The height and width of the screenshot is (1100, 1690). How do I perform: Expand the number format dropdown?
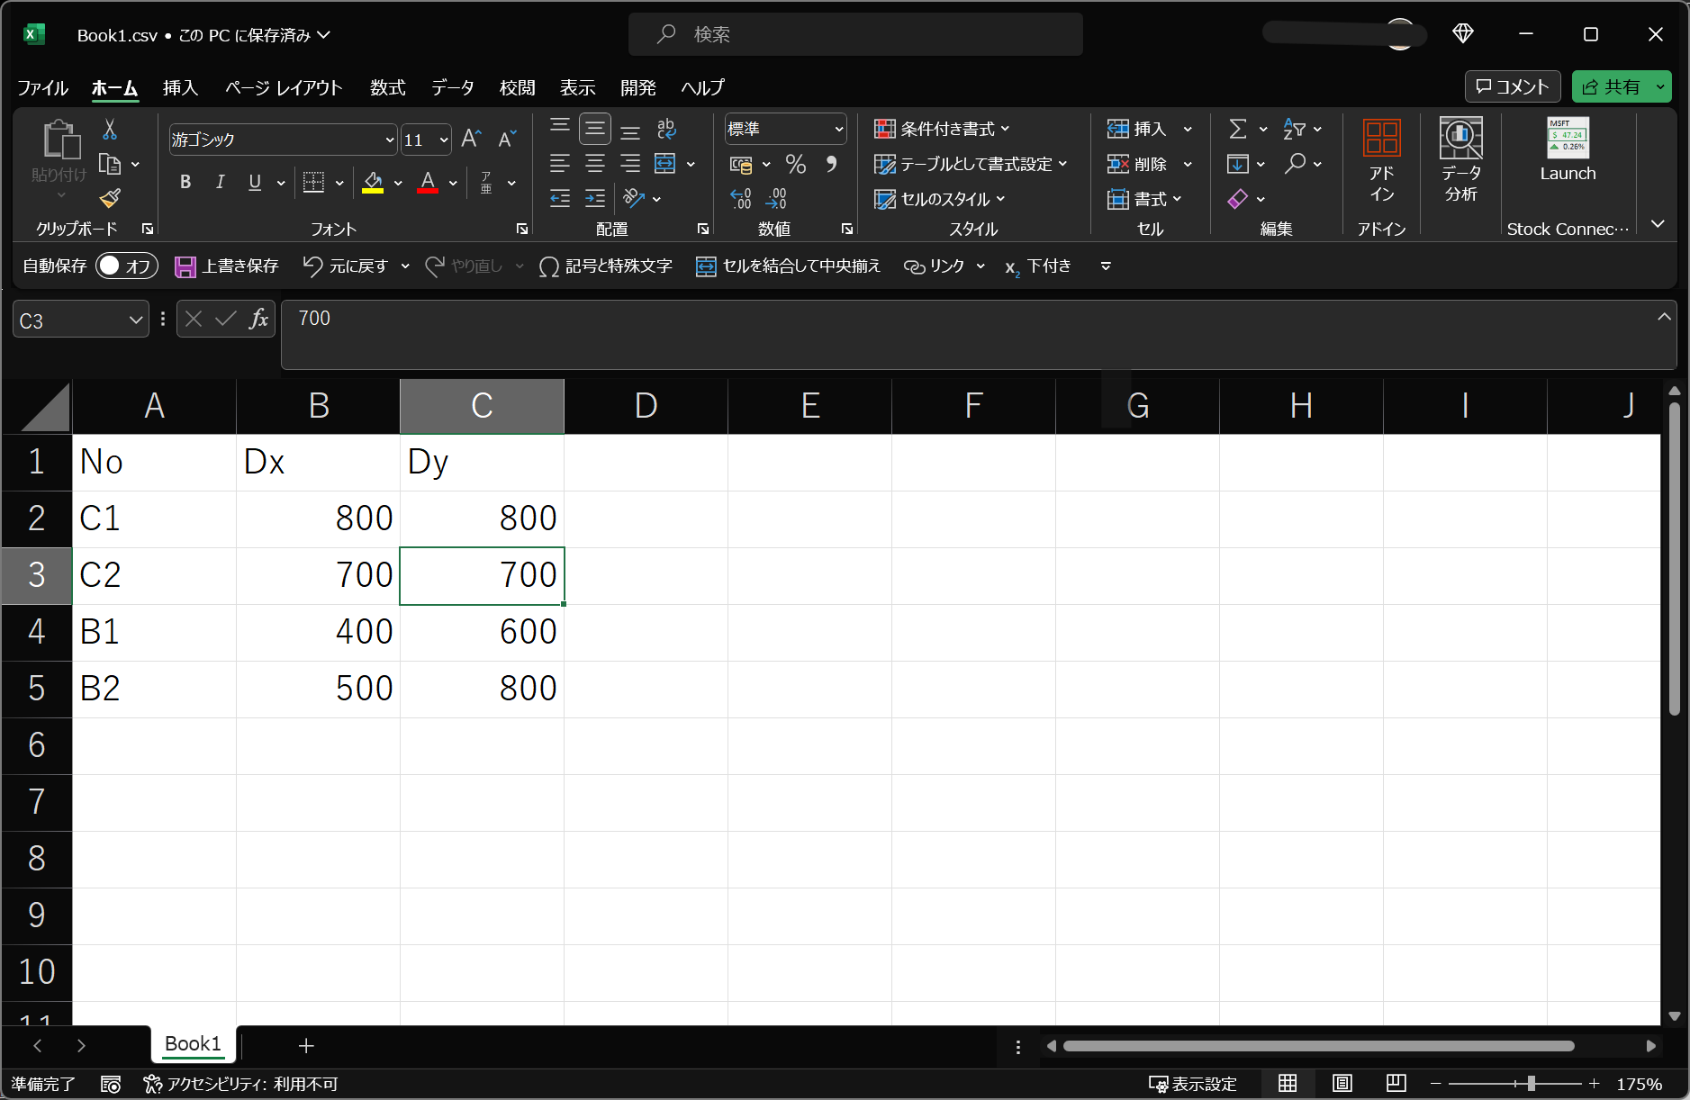838,130
